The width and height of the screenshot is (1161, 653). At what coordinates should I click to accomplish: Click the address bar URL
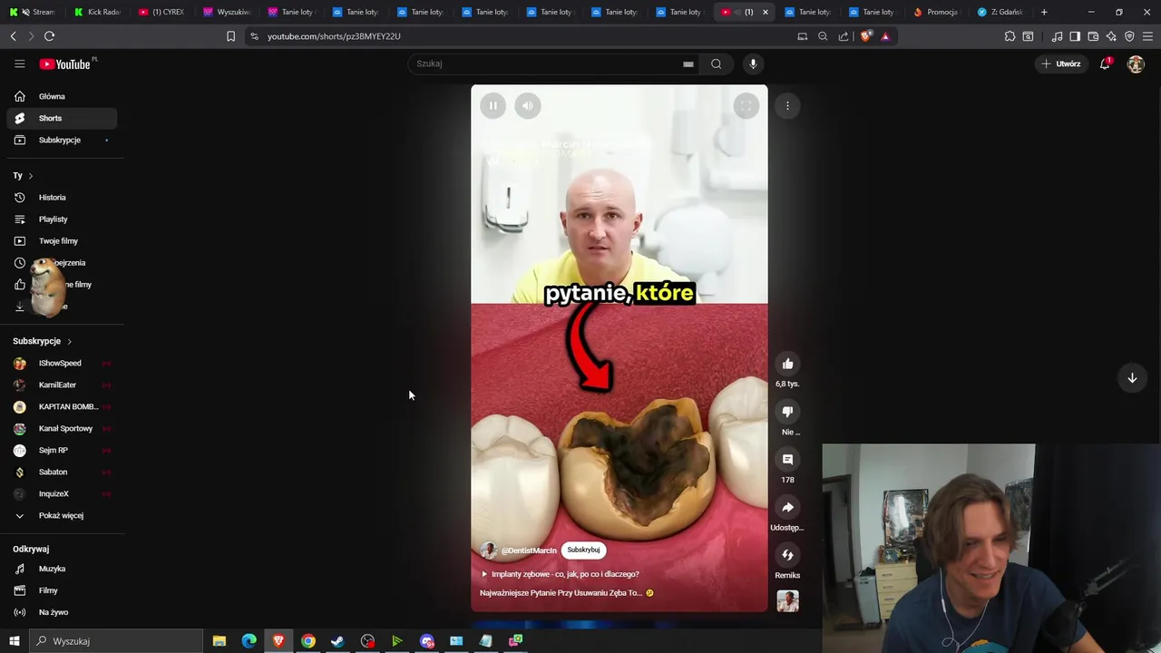coord(334,36)
